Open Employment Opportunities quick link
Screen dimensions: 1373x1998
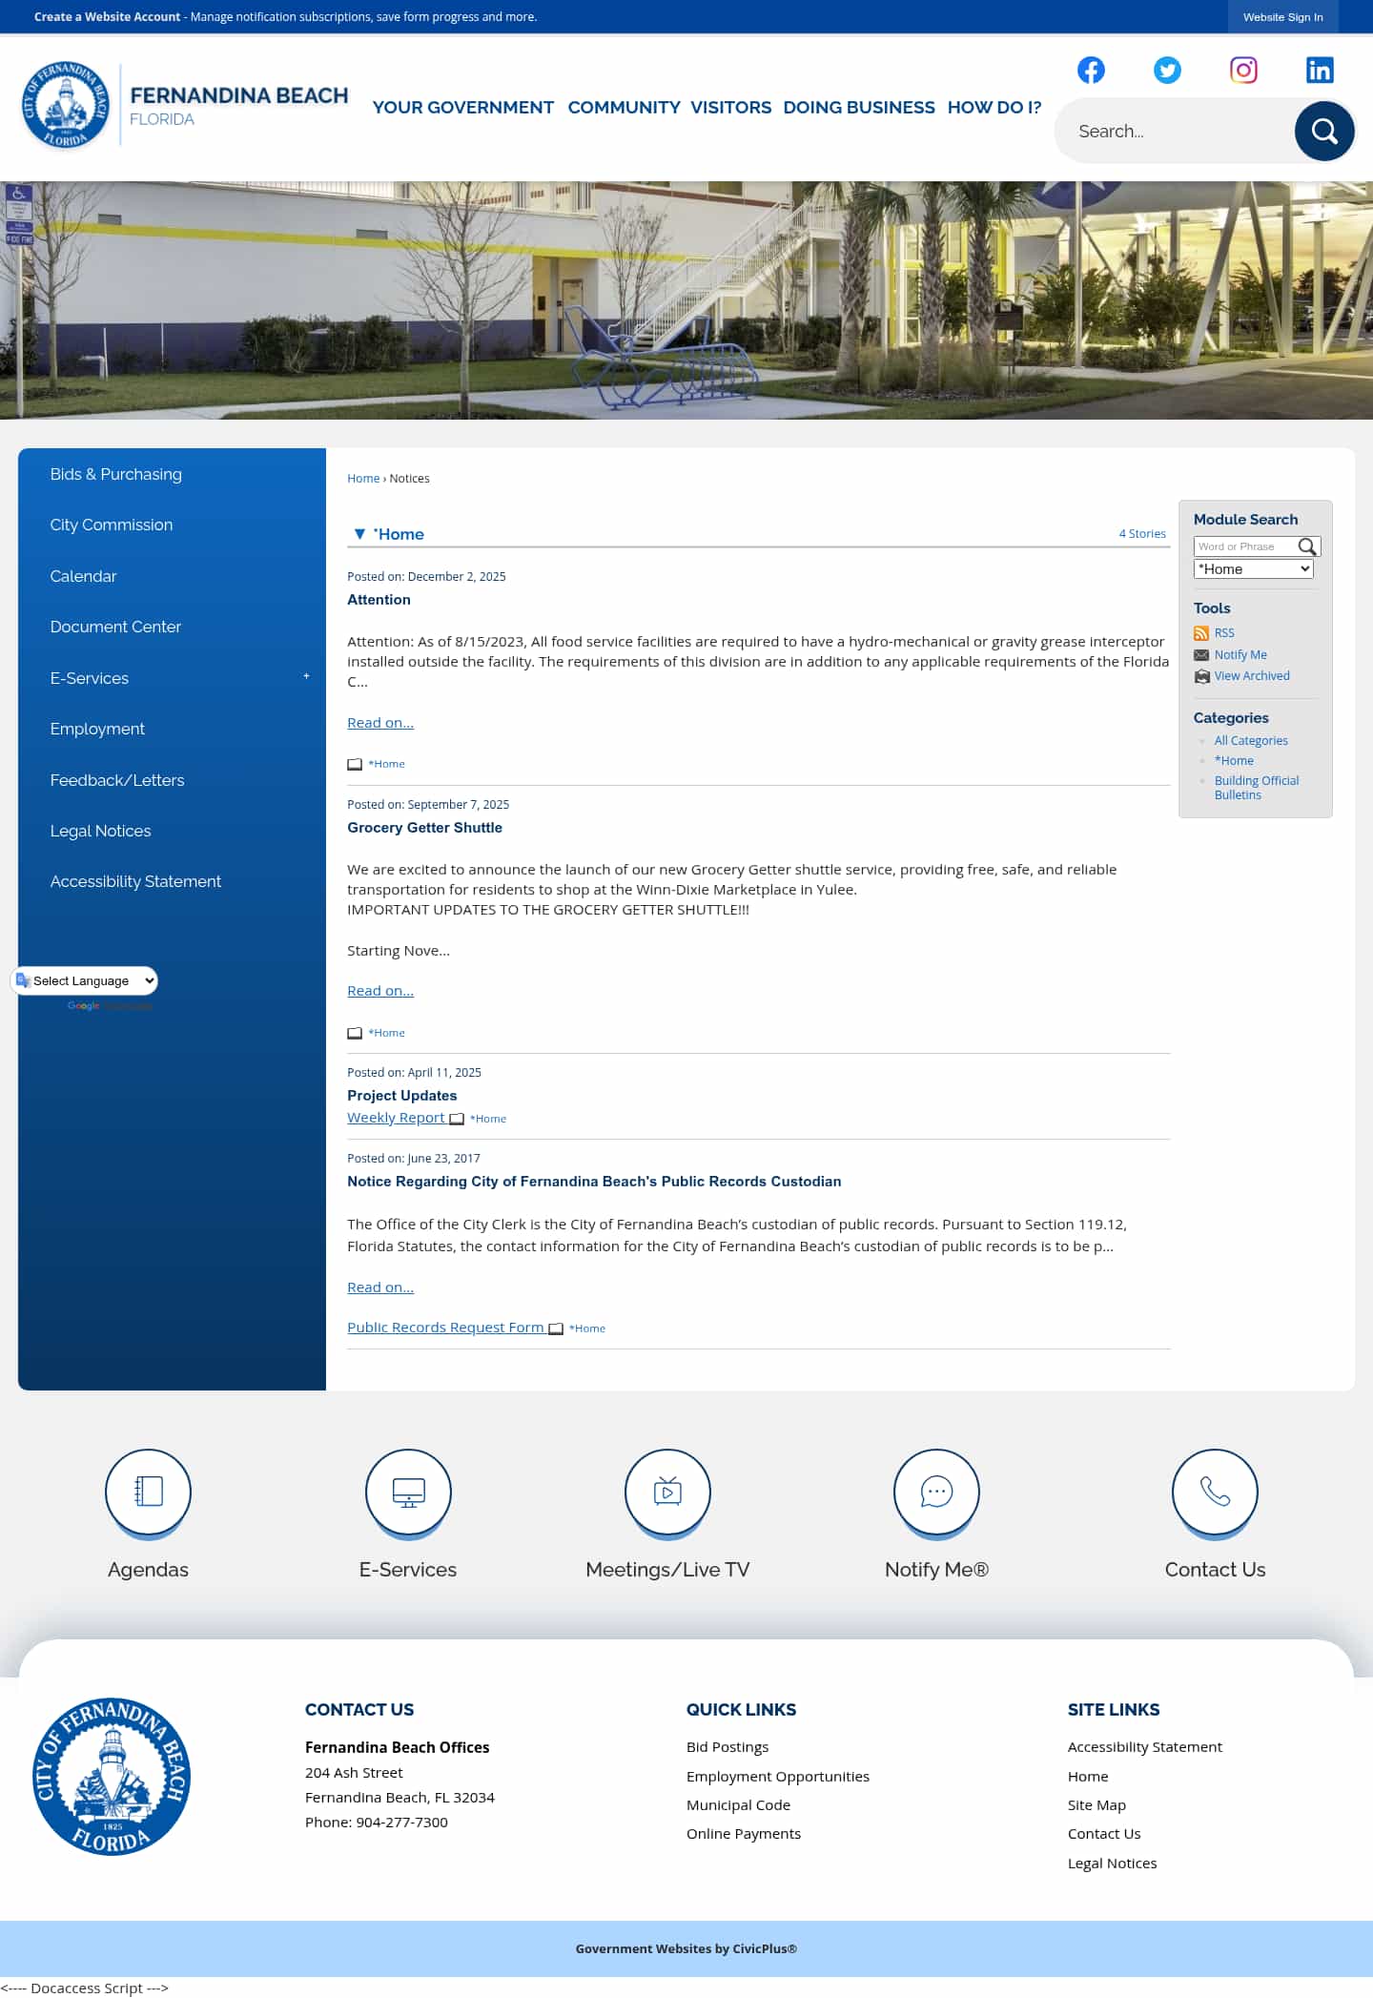pos(778,1777)
